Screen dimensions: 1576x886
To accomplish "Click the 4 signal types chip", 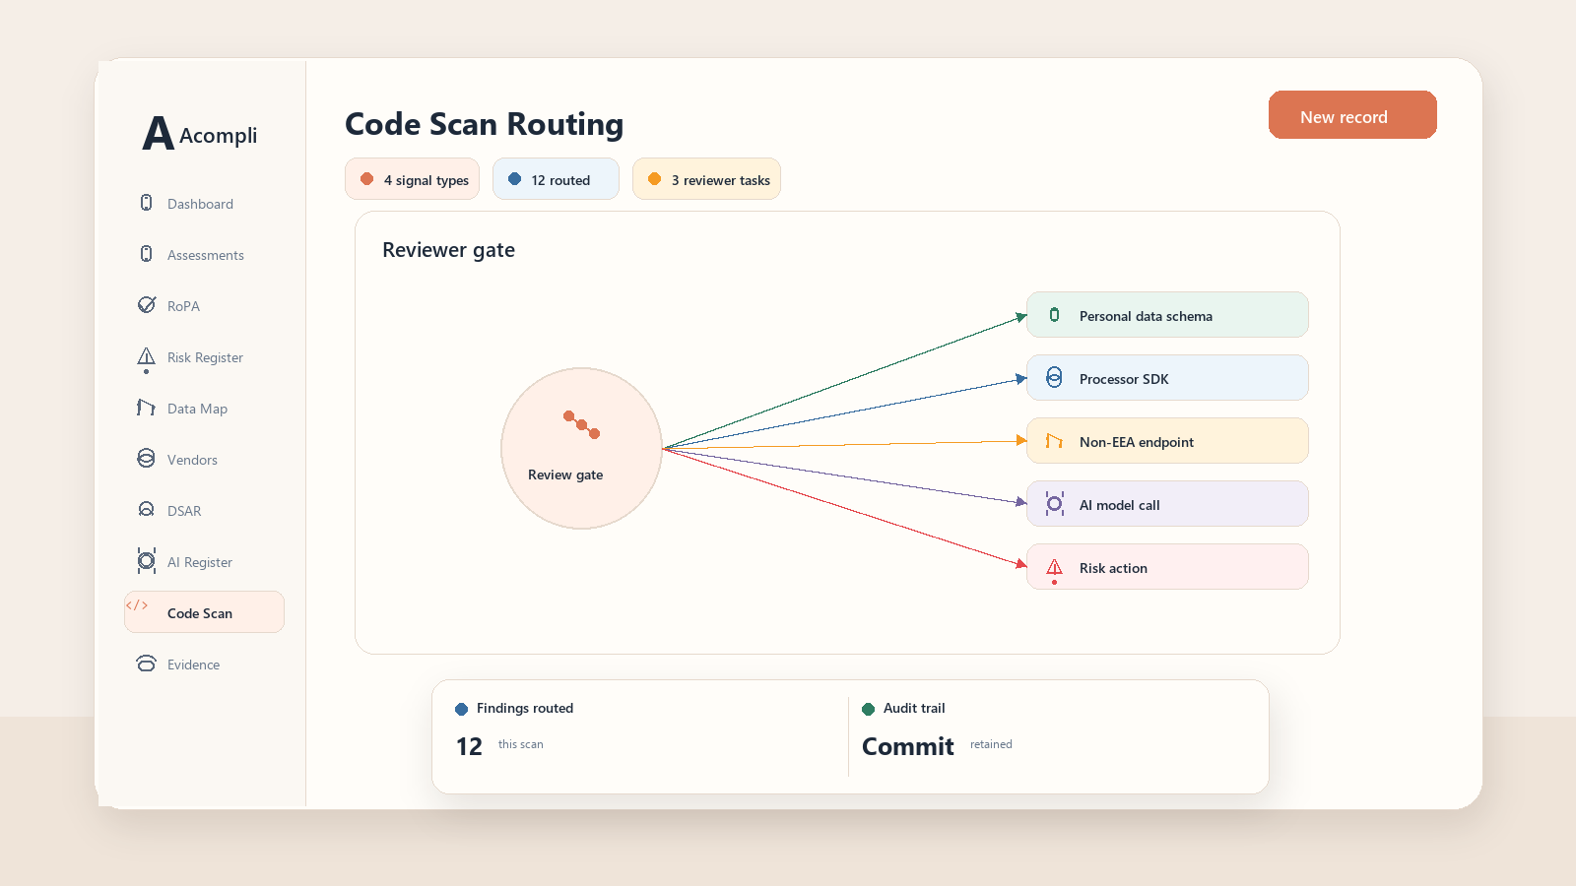I will click(x=412, y=179).
